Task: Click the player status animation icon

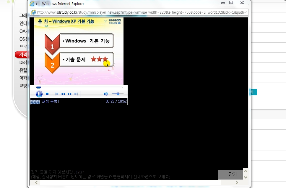Action: [x=35, y=102]
